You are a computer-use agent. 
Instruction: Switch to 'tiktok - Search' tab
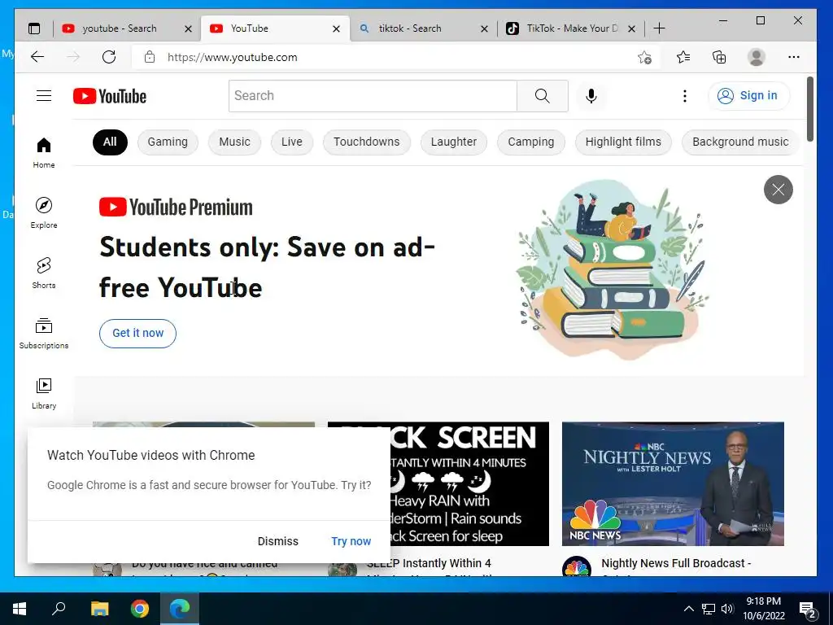point(410,28)
